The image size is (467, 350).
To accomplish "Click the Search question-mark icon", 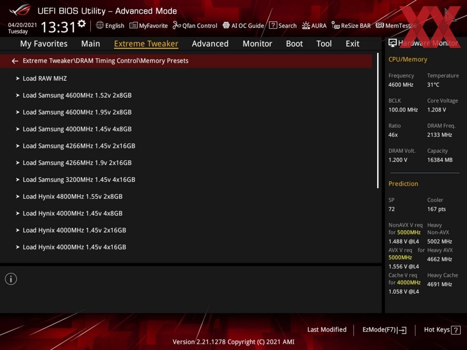I will pos(273,25).
